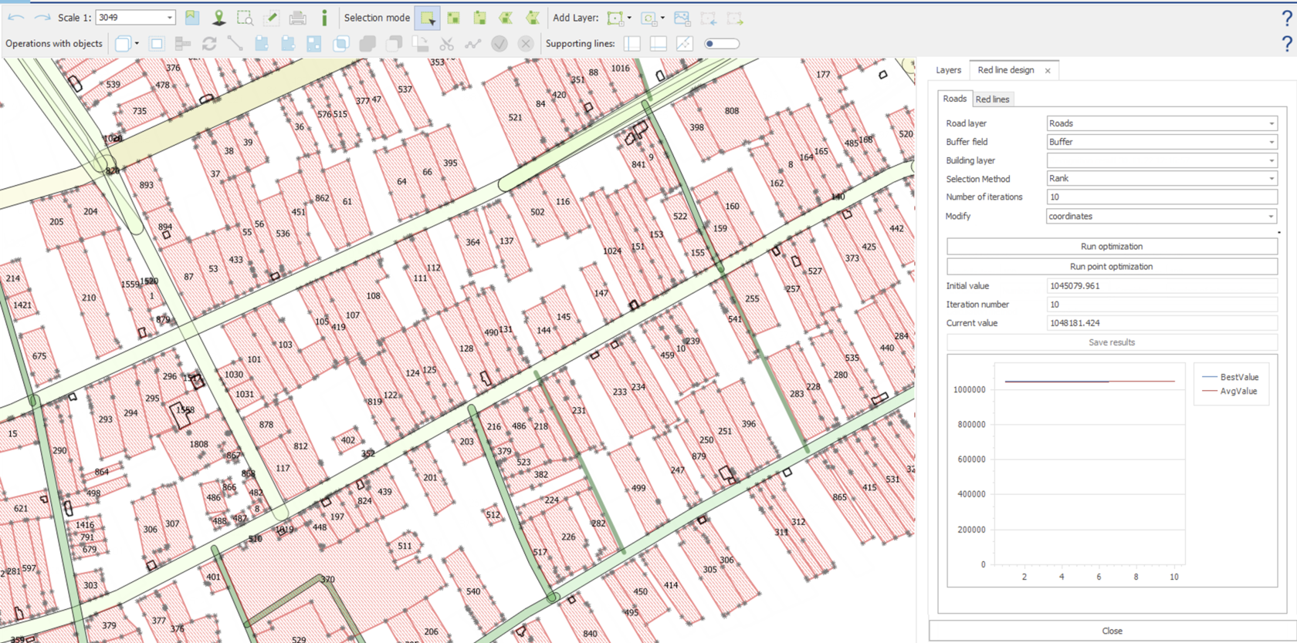The height and width of the screenshot is (643, 1297).
Task: Click the green pencil edit icon
Action: click(x=272, y=17)
